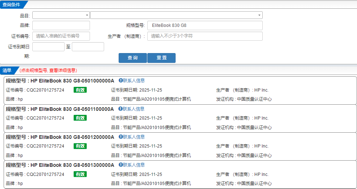
Task: Open 联系人信息 for model 0501200000A
Action: [x=134, y=137]
